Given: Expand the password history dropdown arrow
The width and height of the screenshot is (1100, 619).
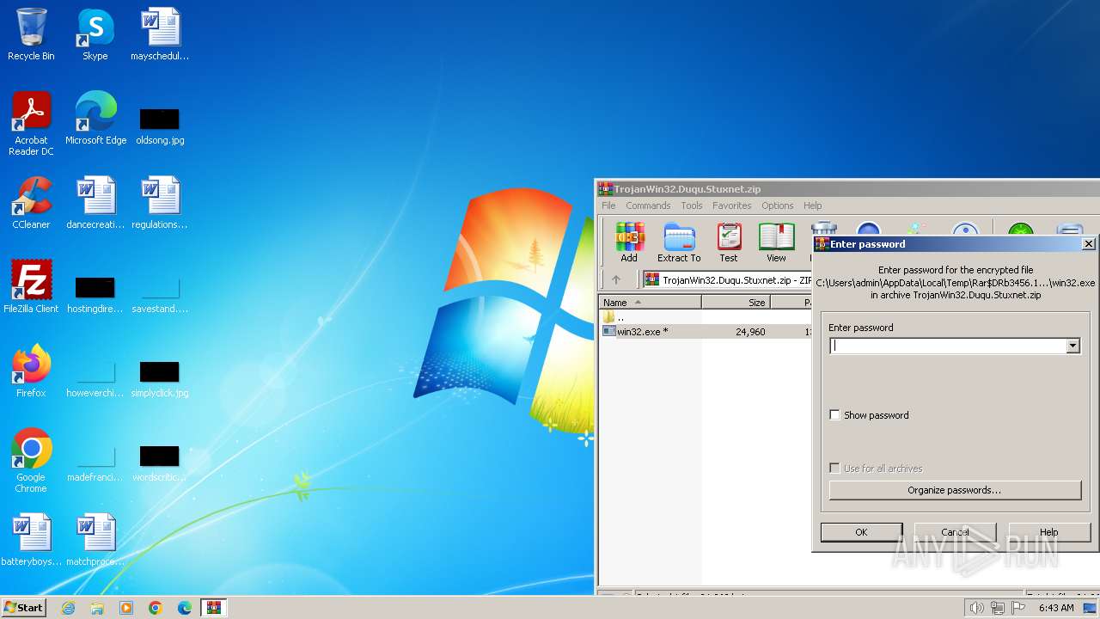Looking at the screenshot, I should click(x=1072, y=346).
